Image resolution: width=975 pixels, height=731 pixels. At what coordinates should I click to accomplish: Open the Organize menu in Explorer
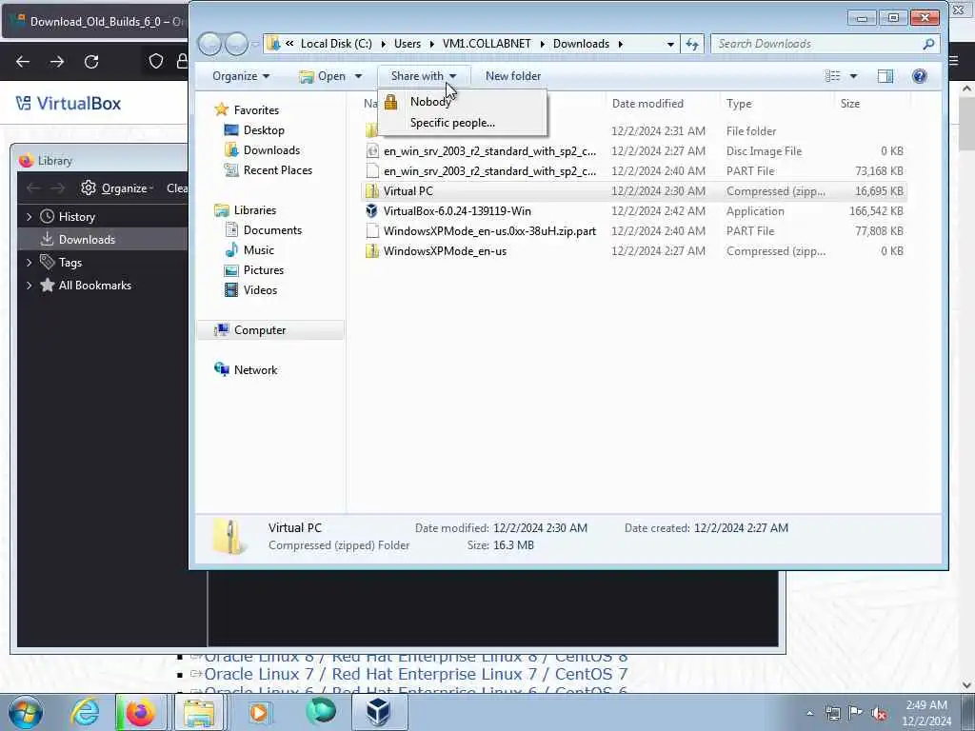pyautogui.click(x=241, y=76)
